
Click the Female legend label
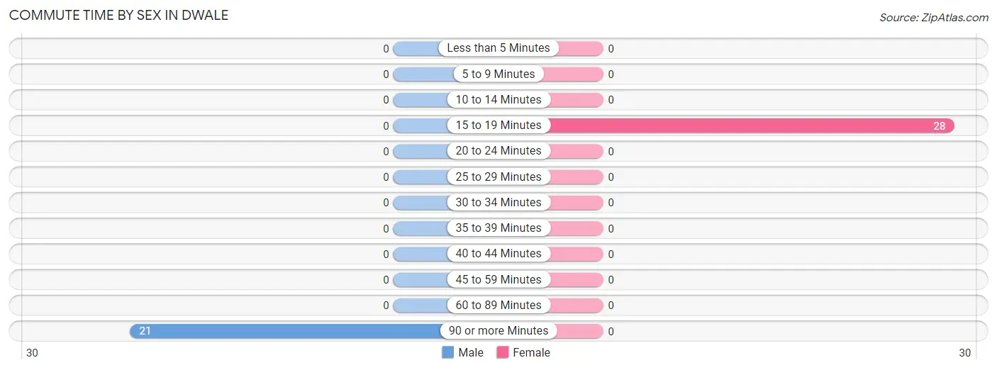click(x=531, y=352)
